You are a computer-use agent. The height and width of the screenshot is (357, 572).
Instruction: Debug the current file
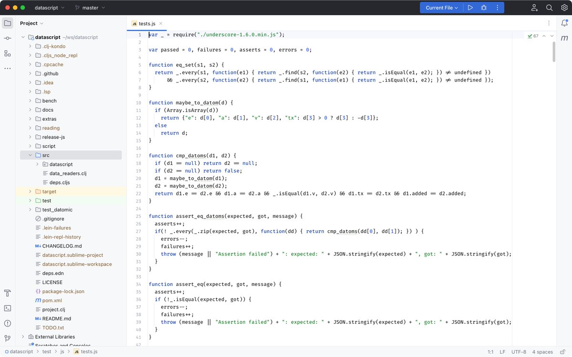tap(484, 8)
